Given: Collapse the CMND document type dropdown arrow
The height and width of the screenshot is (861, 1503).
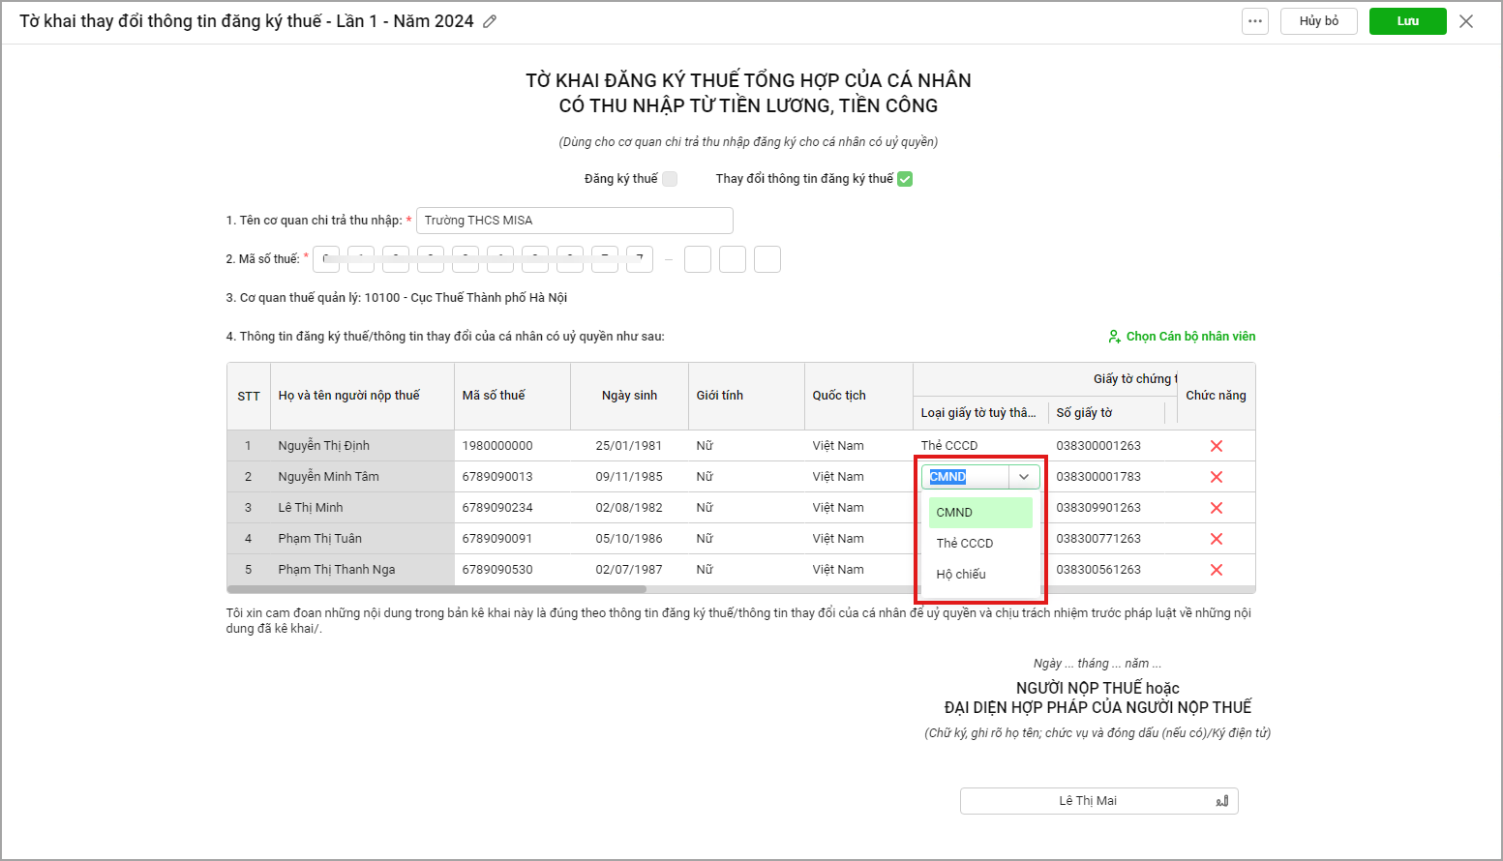Looking at the screenshot, I should pos(1024,477).
